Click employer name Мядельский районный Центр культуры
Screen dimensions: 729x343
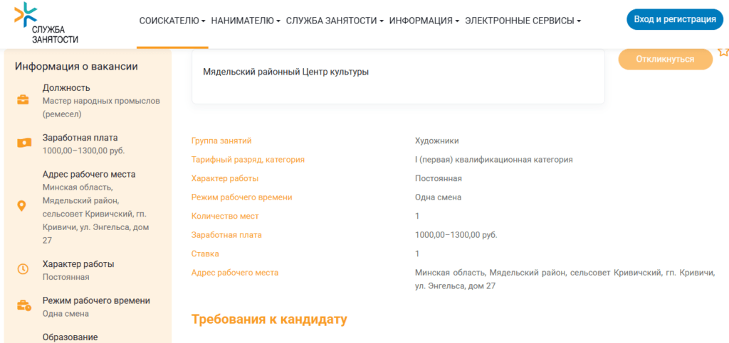(285, 72)
